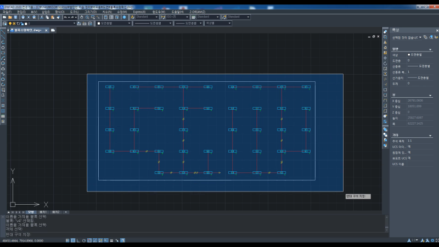
Task: Click the Zoom realtime icon
Action: pyautogui.click(x=87, y=17)
